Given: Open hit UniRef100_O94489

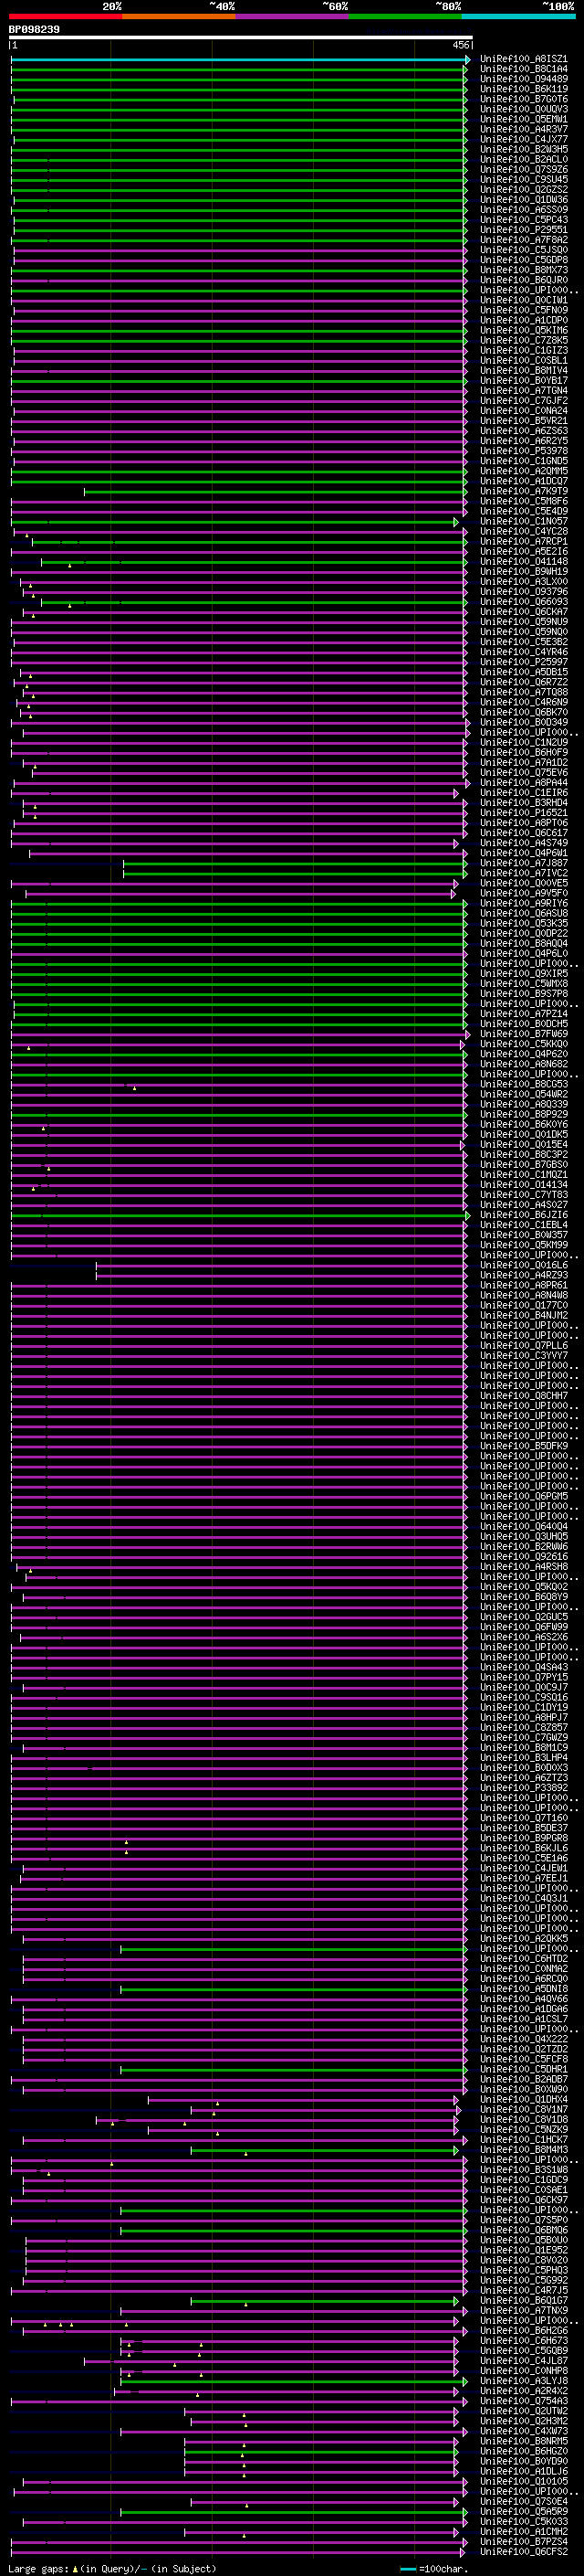Looking at the screenshot, I should [523, 79].
